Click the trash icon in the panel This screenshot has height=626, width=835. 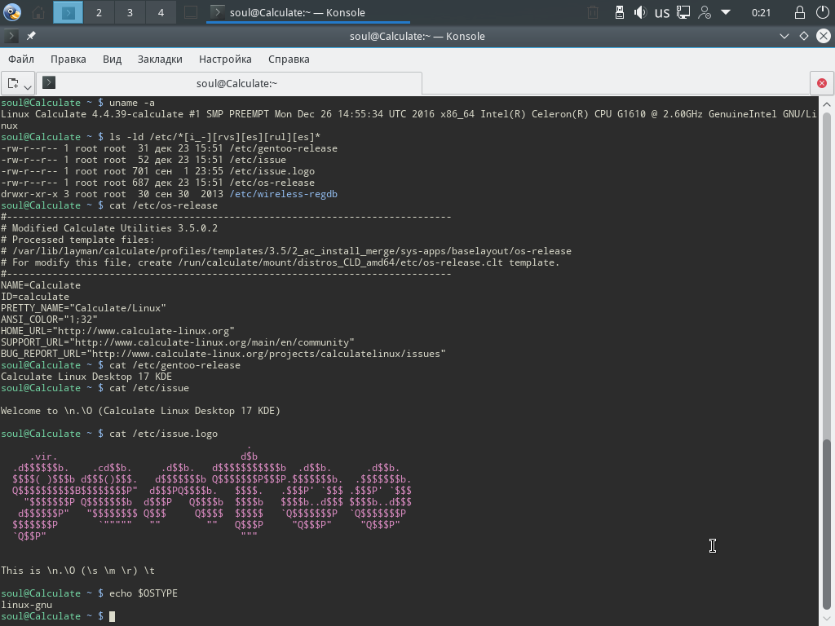coord(593,12)
